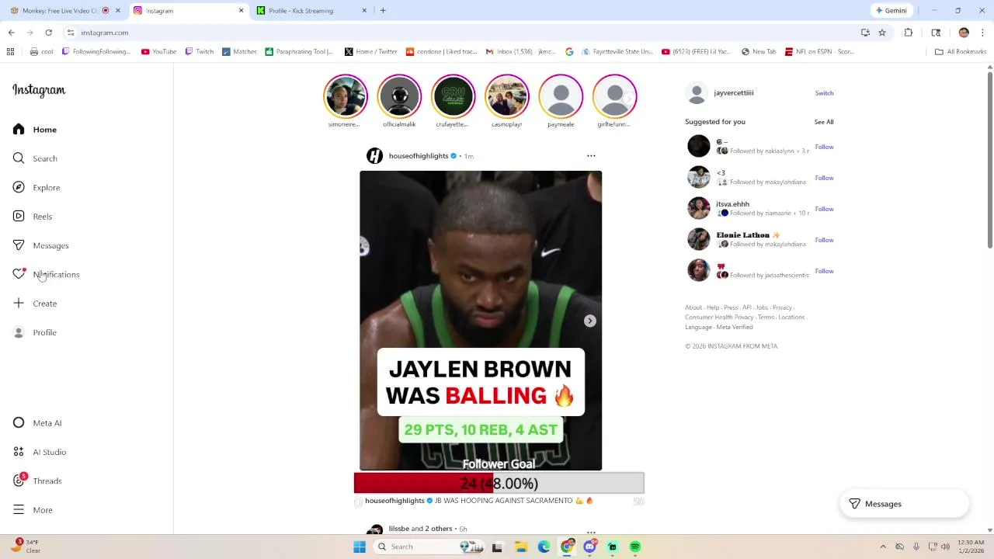Open AI Studio
Viewport: 994px width, 559px height.
click(x=40, y=452)
